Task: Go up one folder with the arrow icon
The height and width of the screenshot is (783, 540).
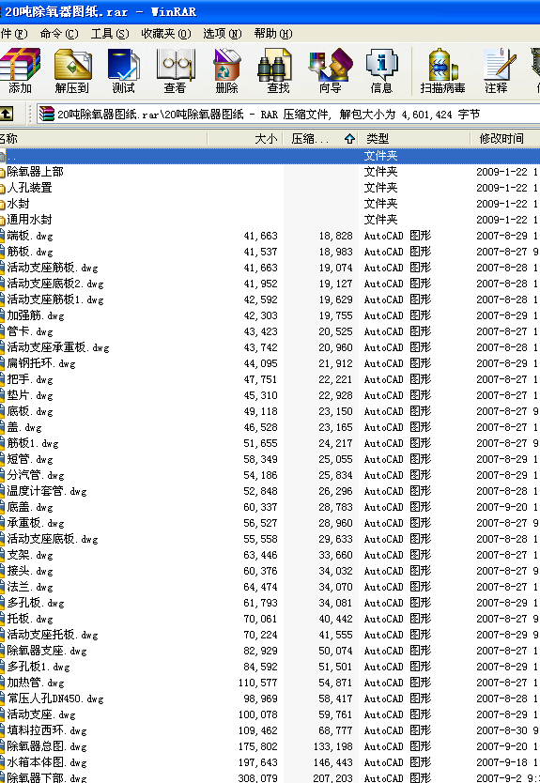Action: (7, 114)
